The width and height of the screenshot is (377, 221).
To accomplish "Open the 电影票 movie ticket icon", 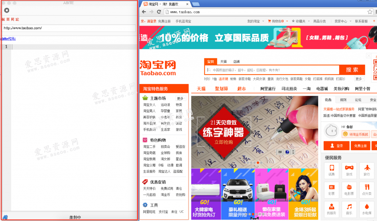I will 349,190.
